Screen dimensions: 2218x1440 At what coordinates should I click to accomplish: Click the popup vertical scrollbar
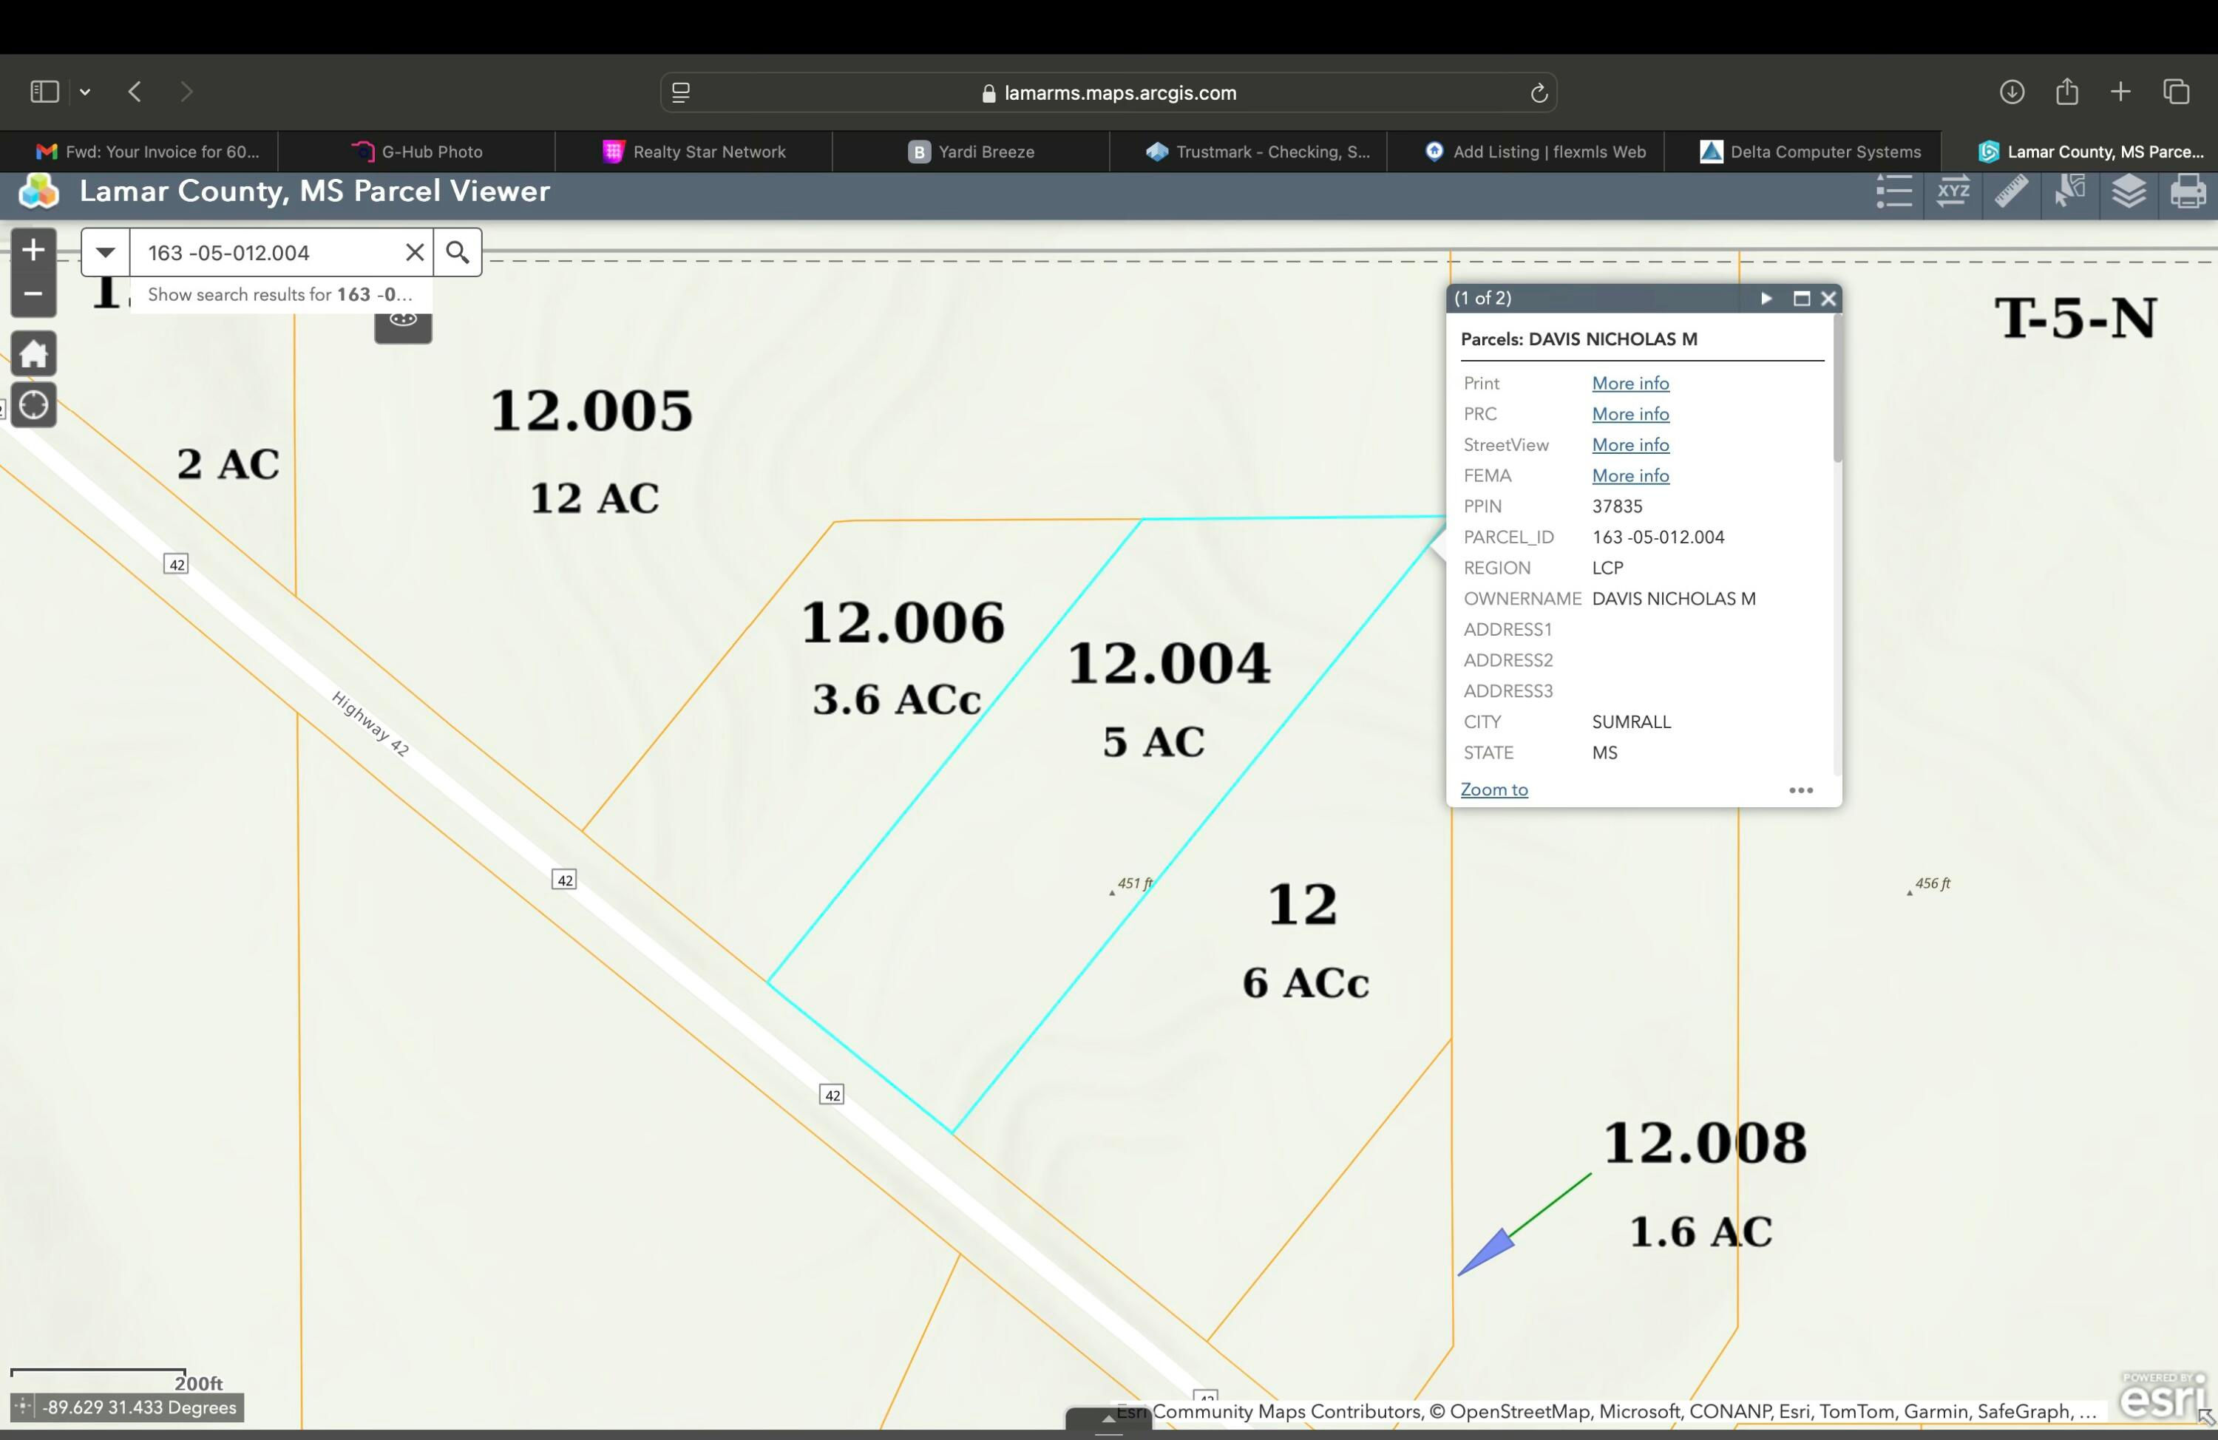[x=1838, y=388]
